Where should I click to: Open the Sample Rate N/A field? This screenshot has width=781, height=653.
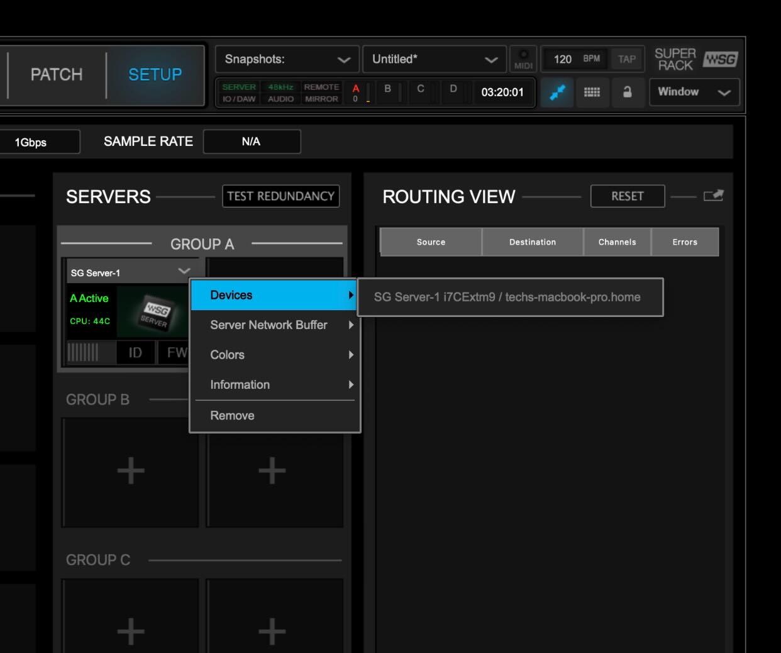point(252,142)
